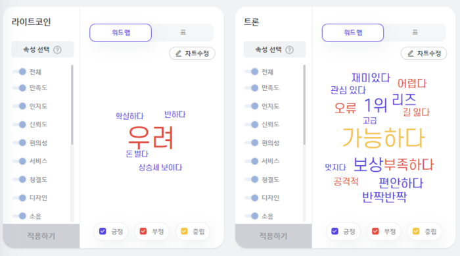Click pencil icon in 라이트코인 차트수정

pos(178,53)
